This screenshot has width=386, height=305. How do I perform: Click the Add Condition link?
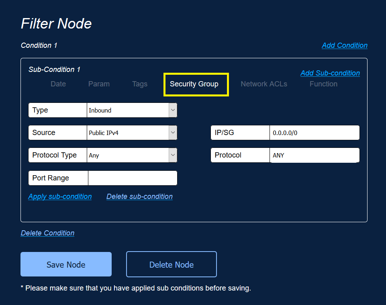345,45
